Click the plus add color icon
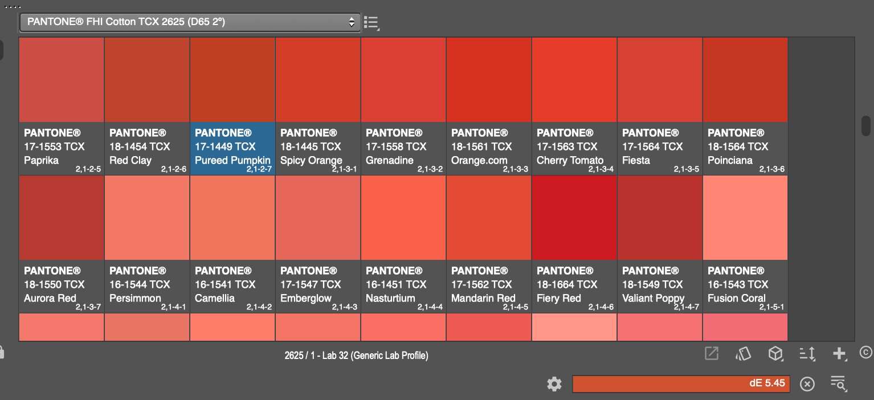 [x=839, y=354]
